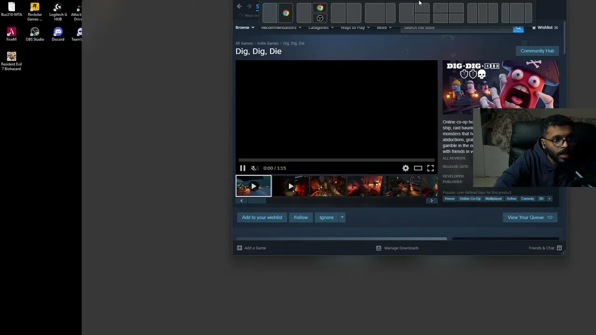Click the Steam store page vertical scrollbar

coord(564,37)
